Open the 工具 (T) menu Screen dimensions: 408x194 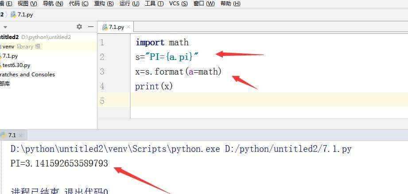click(x=154, y=4)
